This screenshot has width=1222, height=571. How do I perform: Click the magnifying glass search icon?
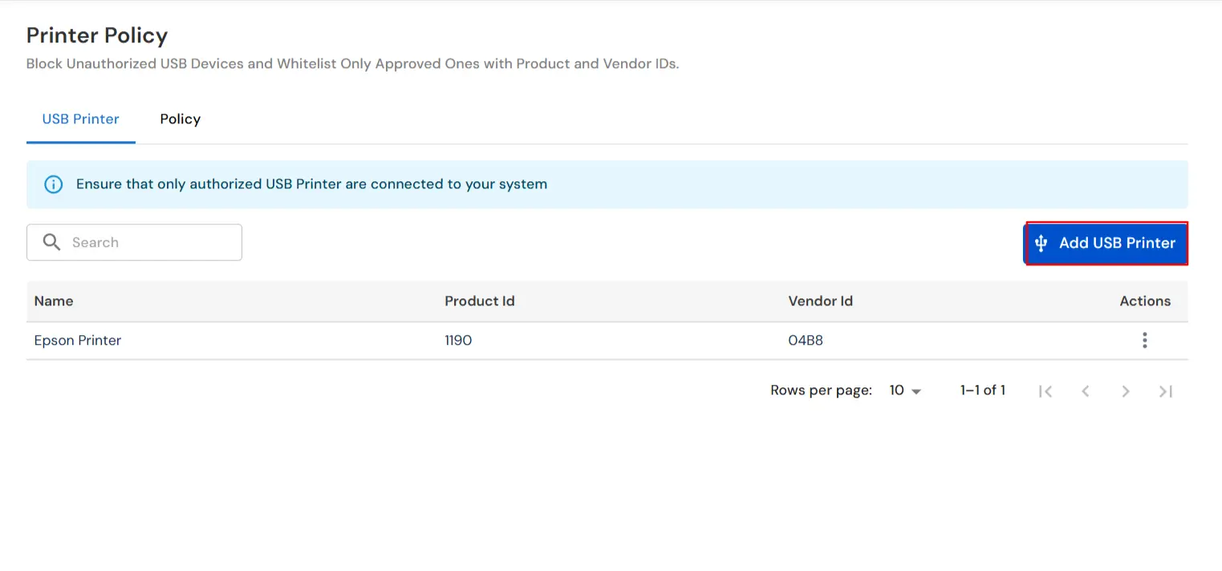pyautogui.click(x=51, y=242)
